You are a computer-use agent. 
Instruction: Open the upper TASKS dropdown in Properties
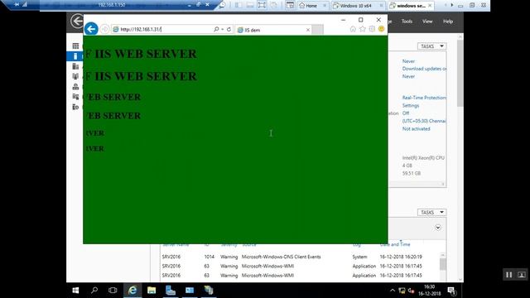(x=431, y=46)
